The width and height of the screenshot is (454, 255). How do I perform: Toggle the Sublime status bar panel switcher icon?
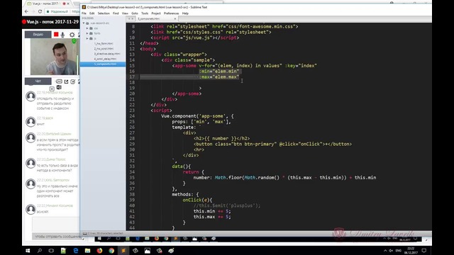click(85, 233)
